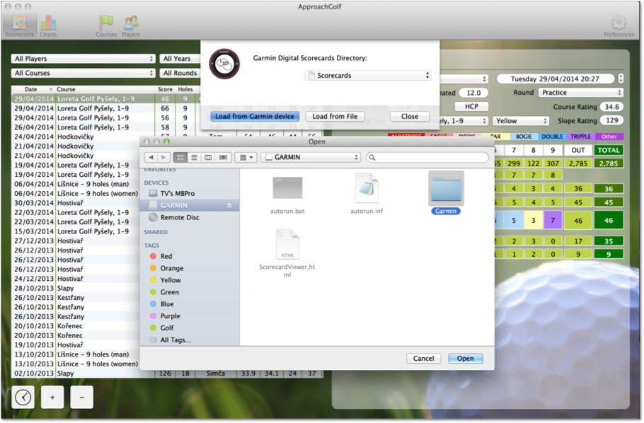Screen dimensions: 644x423
Task: Remove scorecard with minus button
Action: coord(81,397)
